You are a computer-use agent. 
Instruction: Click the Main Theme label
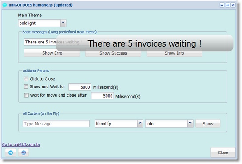click(x=30, y=15)
